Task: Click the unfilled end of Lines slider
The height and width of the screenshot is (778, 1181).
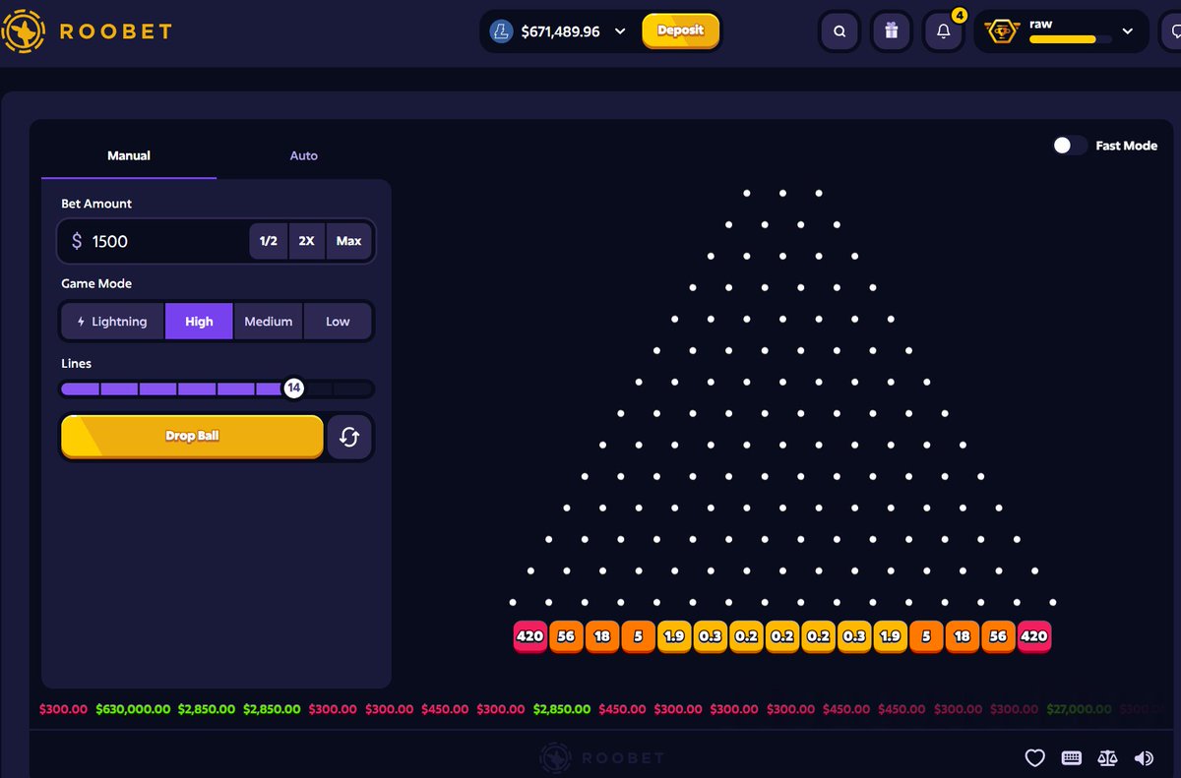Action: pos(353,389)
